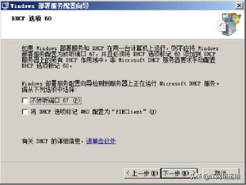Click the Windows 部署服务配置向导 title bar text
The image size is (246, 185).
(x=50, y=6)
